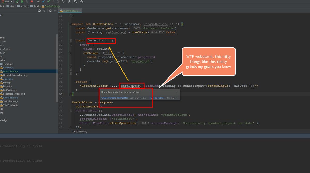The width and height of the screenshot is (310, 173).
Task: Click DueOnEditor() in editor breadcrumb bar
Action: [x=80, y=132]
